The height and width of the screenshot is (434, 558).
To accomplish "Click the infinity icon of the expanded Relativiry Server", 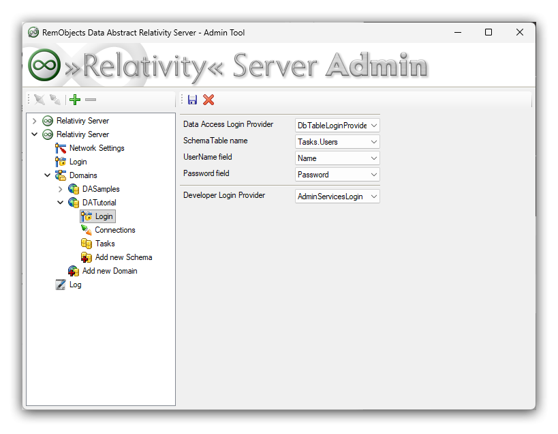I will click(48, 134).
